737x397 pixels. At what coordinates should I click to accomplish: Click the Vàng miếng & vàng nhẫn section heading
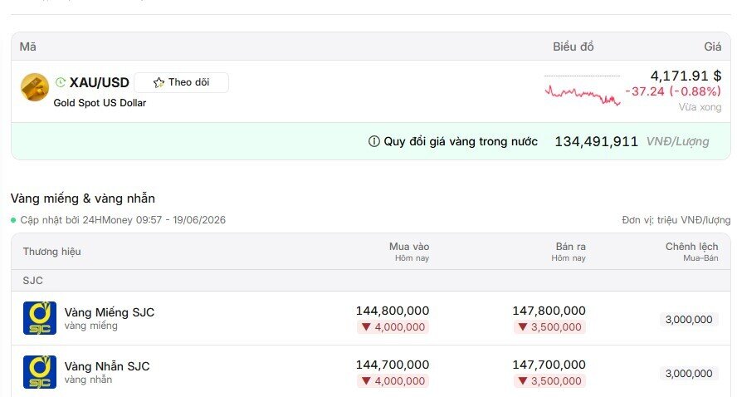[x=83, y=198]
